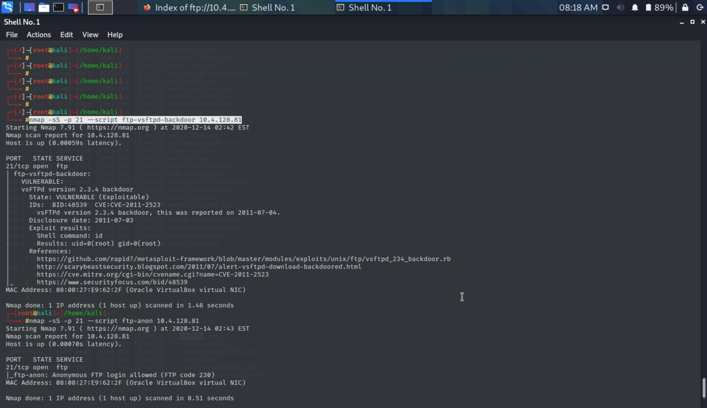Launch the terminal emulator from panel

click(x=58, y=8)
